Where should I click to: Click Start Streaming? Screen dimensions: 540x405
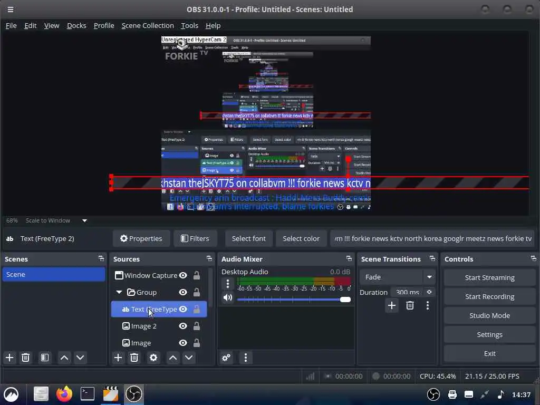[x=489, y=277]
